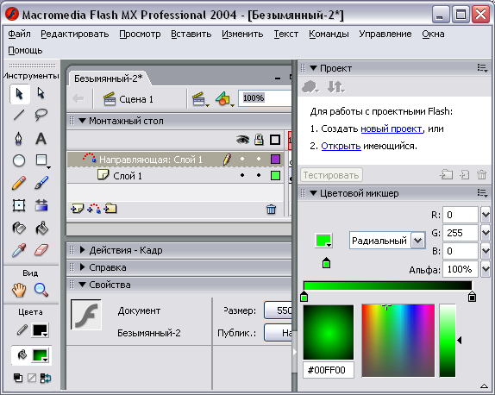Open the Project panel options menu icon
Screen dimensions: 495x395
[483, 68]
